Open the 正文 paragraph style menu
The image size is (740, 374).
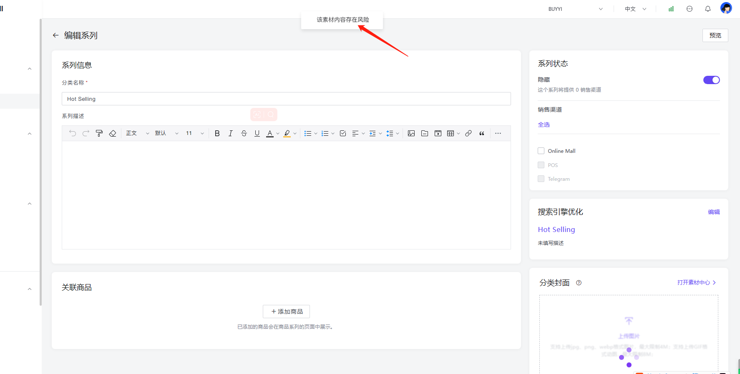pos(137,133)
